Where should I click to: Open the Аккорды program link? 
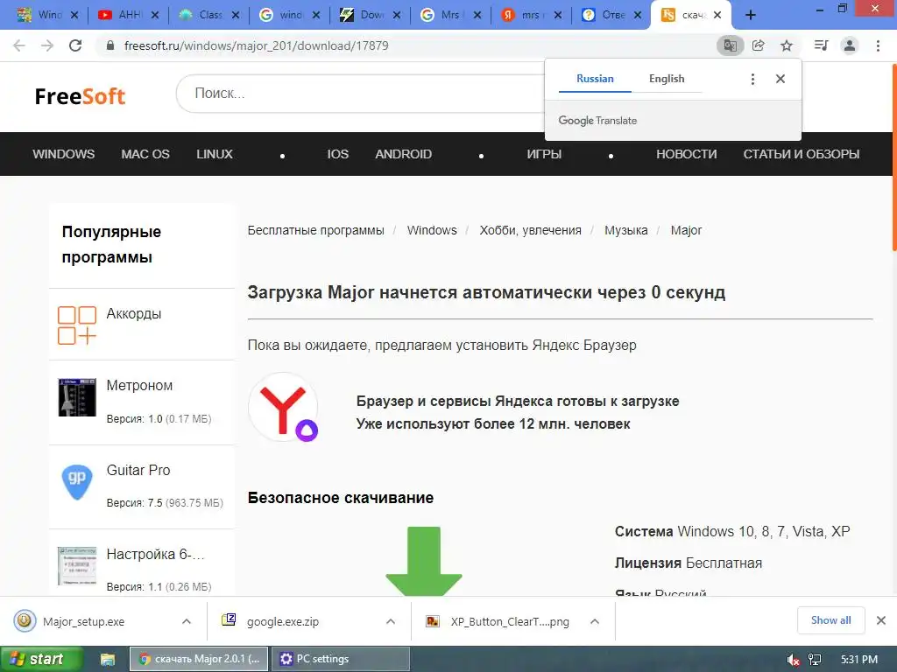(x=134, y=314)
